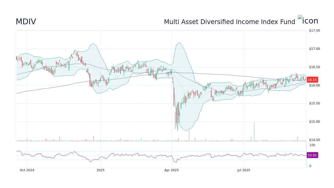Viewport: 334px width, 188px height.
Task: Click the $16.50 price axis label
Action: pyautogui.click(x=314, y=67)
